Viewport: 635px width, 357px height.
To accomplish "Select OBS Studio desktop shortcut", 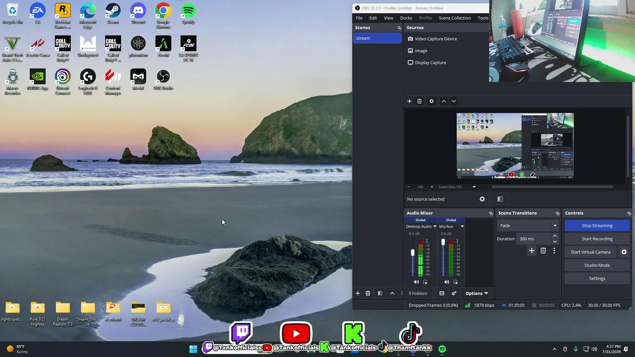I will 163,79.
